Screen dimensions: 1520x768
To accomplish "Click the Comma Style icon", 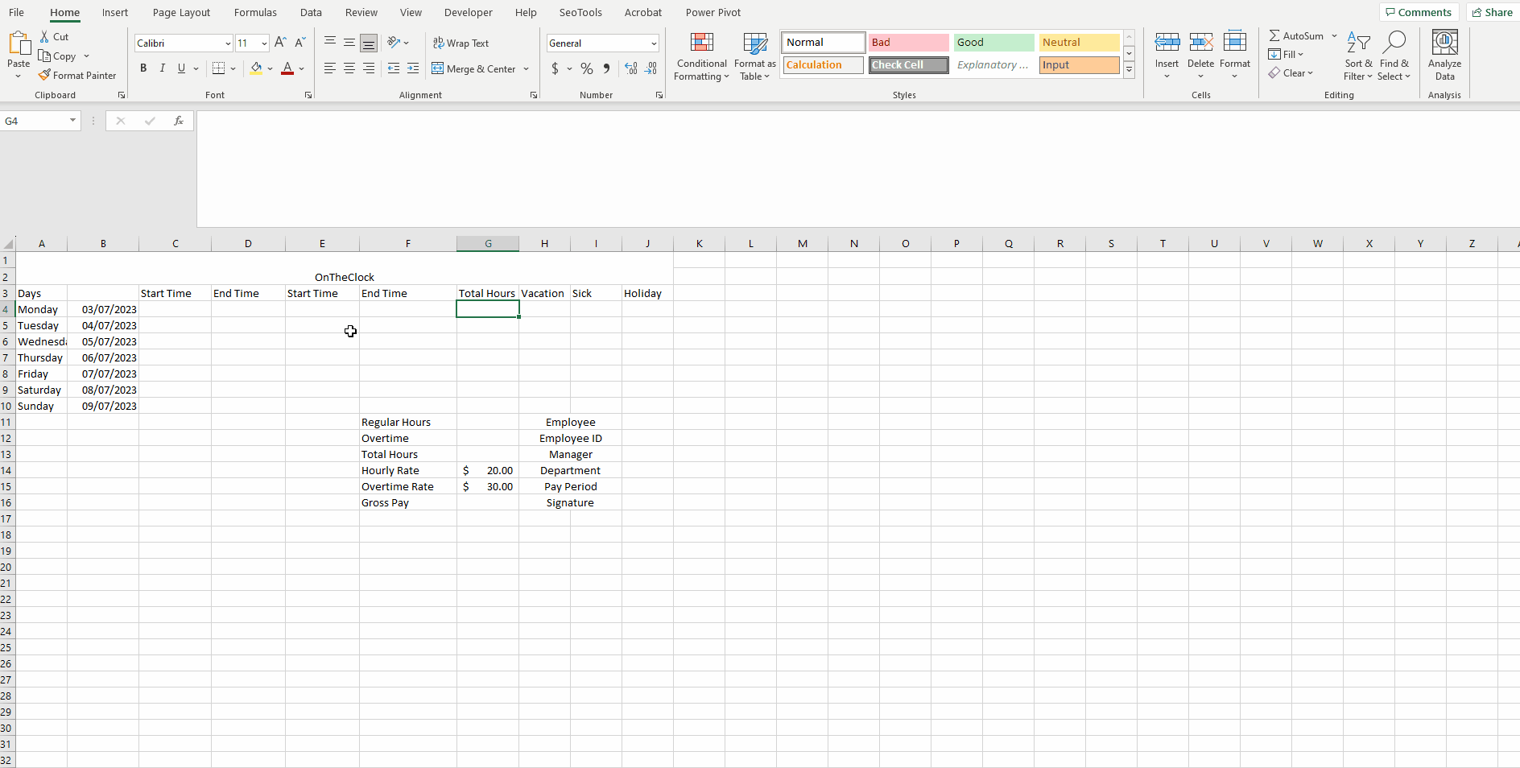I will [x=605, y=68].
